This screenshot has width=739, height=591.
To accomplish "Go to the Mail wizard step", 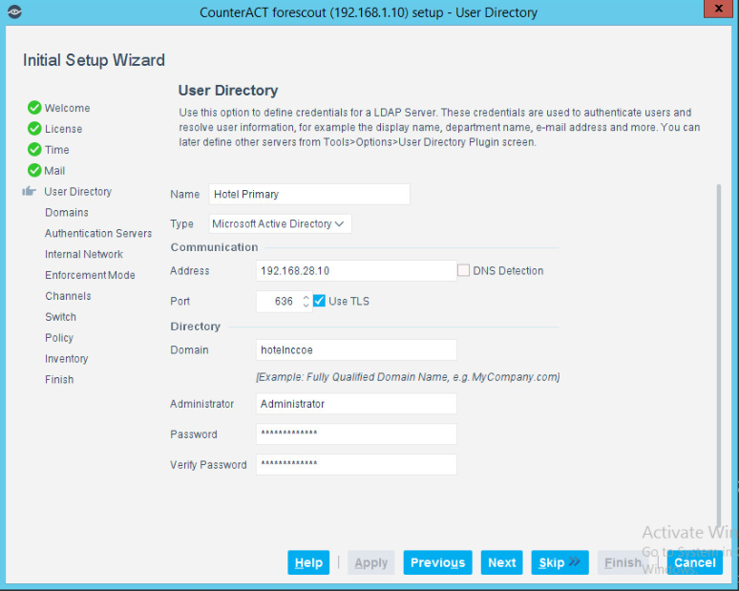I will pyautogui.click(x=54, y=171).
